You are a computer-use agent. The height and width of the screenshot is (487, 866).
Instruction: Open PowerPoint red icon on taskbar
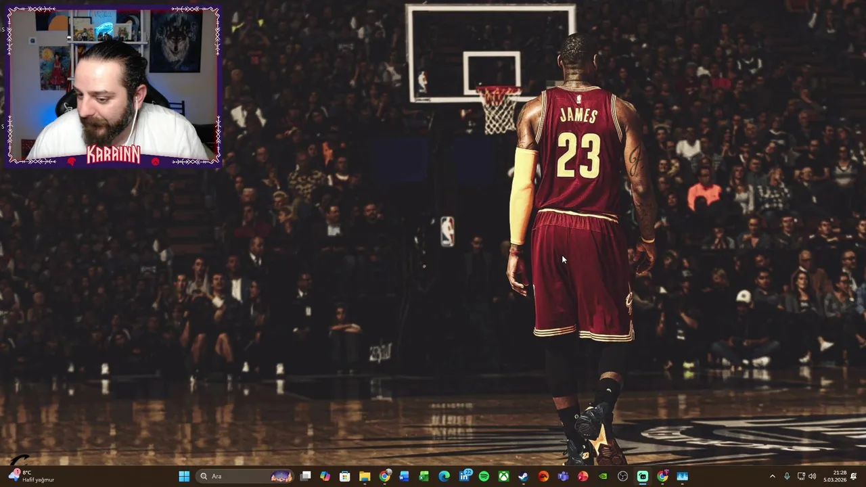point(583,476)
